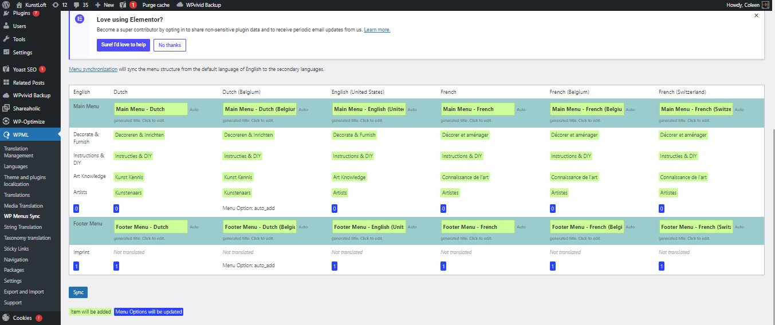Open WPvivid Backup in the sidebar
The image size is (775, 325).
32,95
